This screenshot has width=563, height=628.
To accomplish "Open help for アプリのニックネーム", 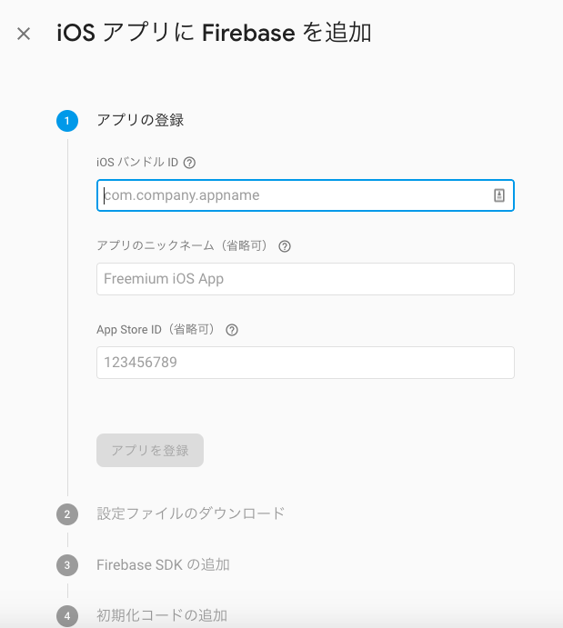I will click(x=285, y=246).
